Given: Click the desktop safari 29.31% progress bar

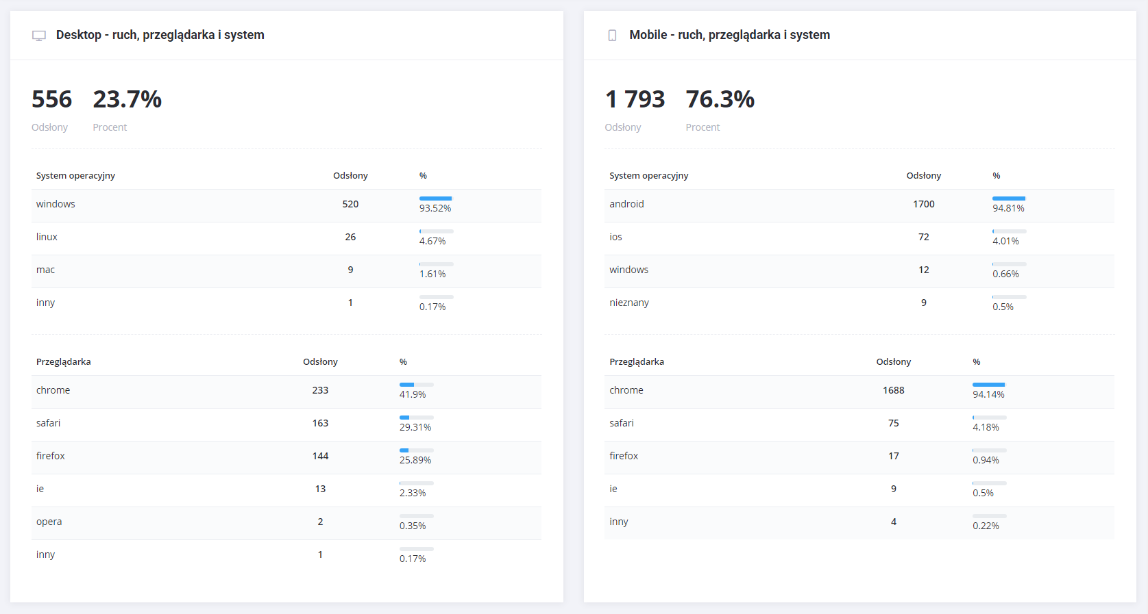Looking at the screenshot, I should click(417, 418).
